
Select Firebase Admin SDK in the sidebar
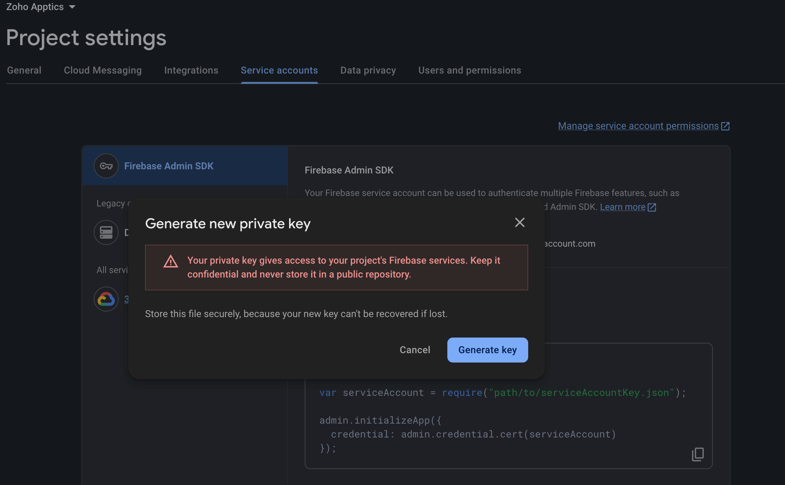point(169,166)
